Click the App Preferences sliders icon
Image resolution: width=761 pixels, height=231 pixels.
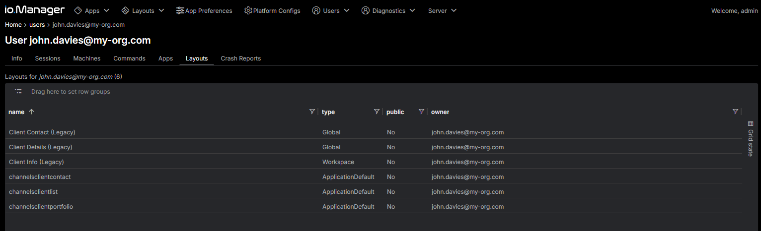coord(180,10)
